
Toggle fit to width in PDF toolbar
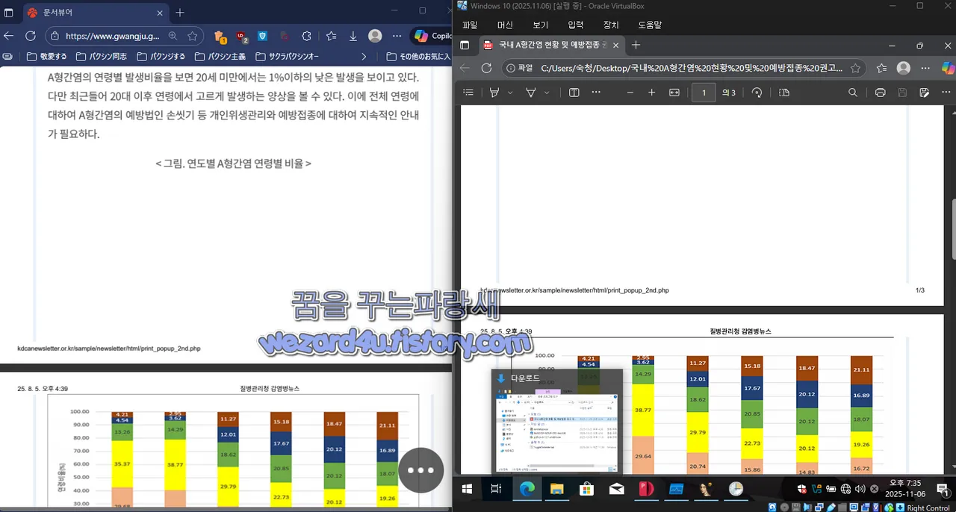point(674,93)
